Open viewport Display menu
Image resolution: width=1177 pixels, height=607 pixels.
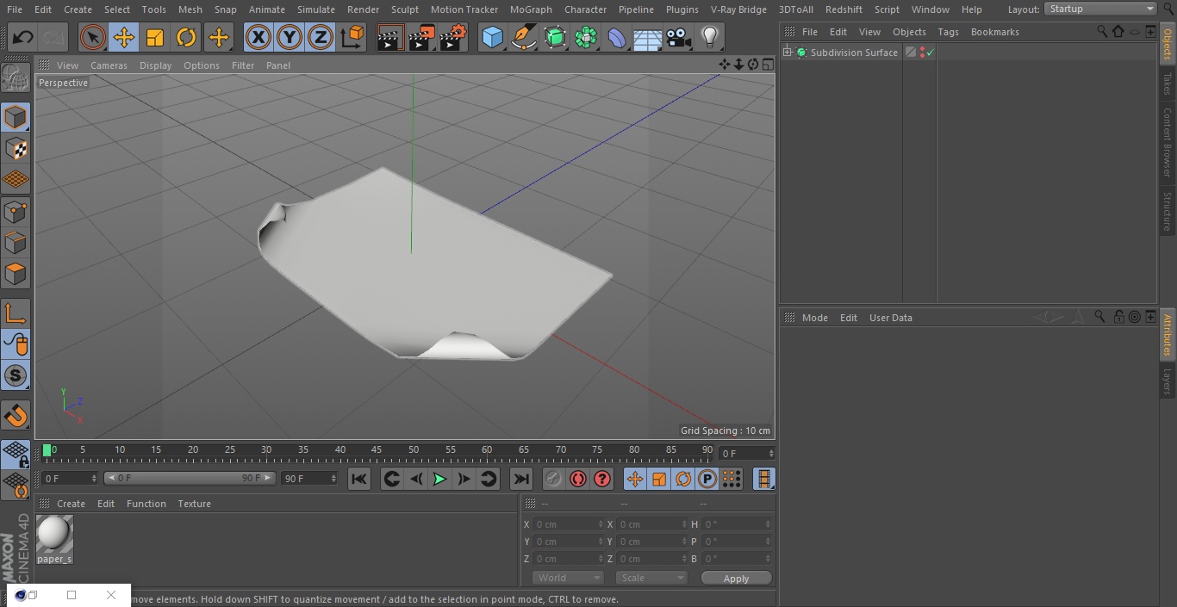(155, 65)
